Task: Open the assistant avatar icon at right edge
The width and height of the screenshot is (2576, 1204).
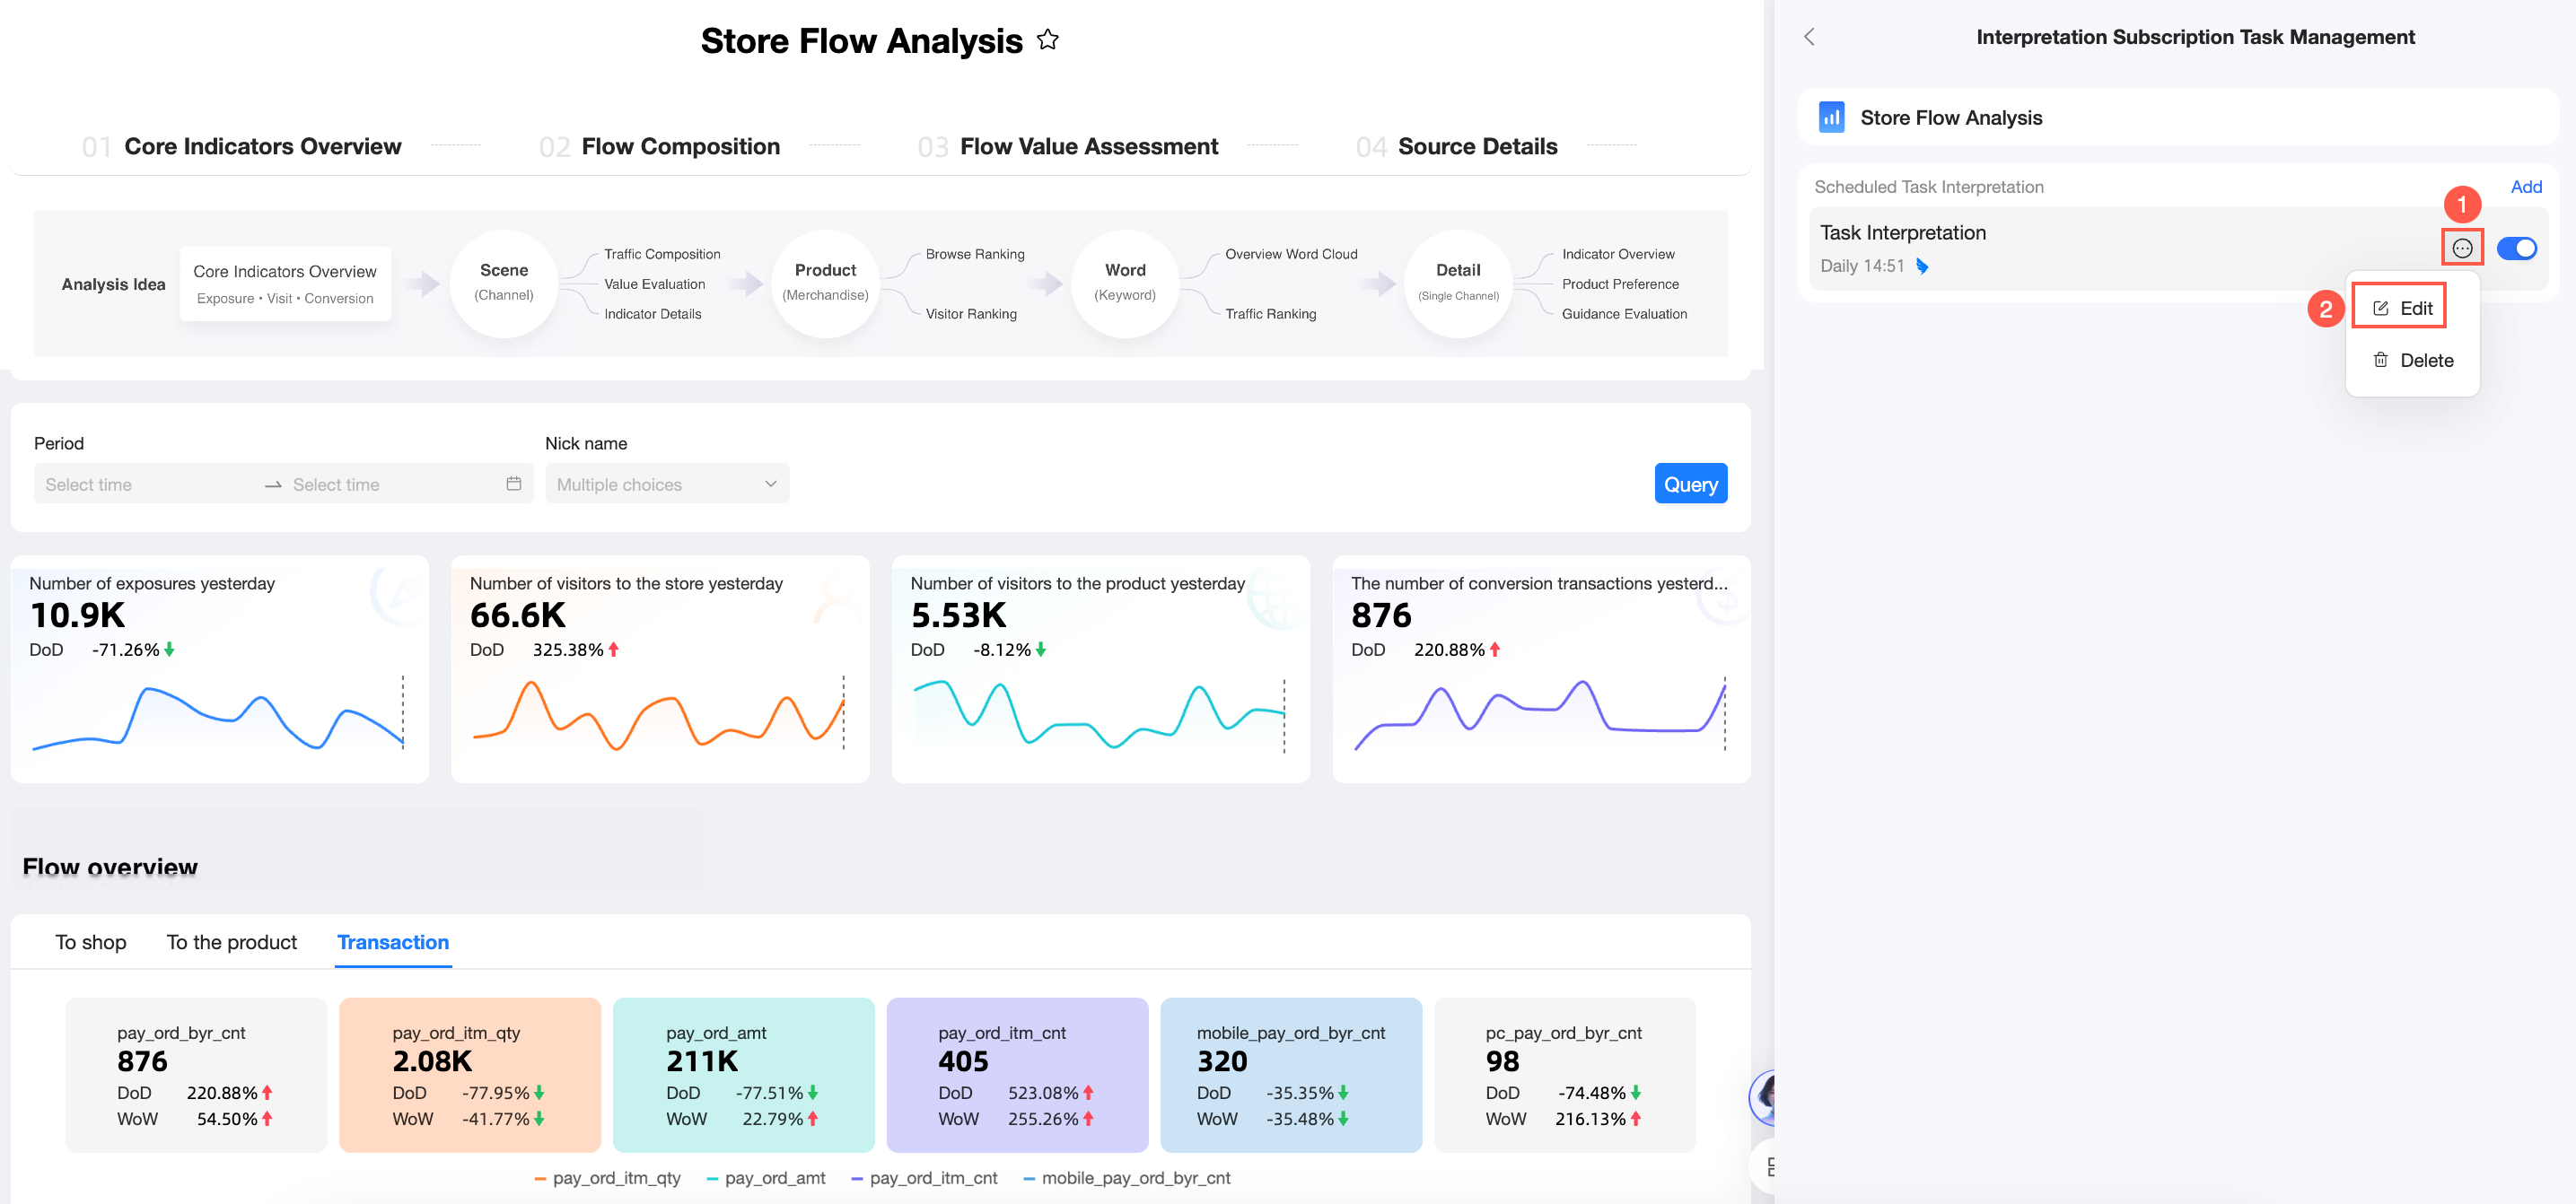Action: (1764, 1097)
